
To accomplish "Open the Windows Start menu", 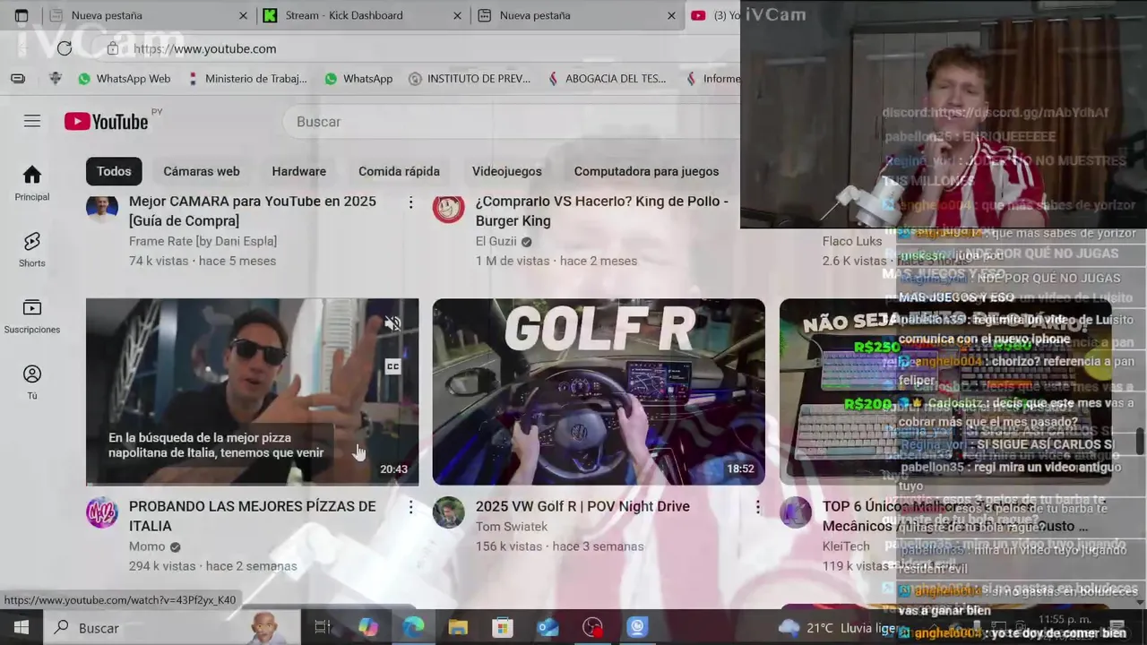I will pos(22,627).
